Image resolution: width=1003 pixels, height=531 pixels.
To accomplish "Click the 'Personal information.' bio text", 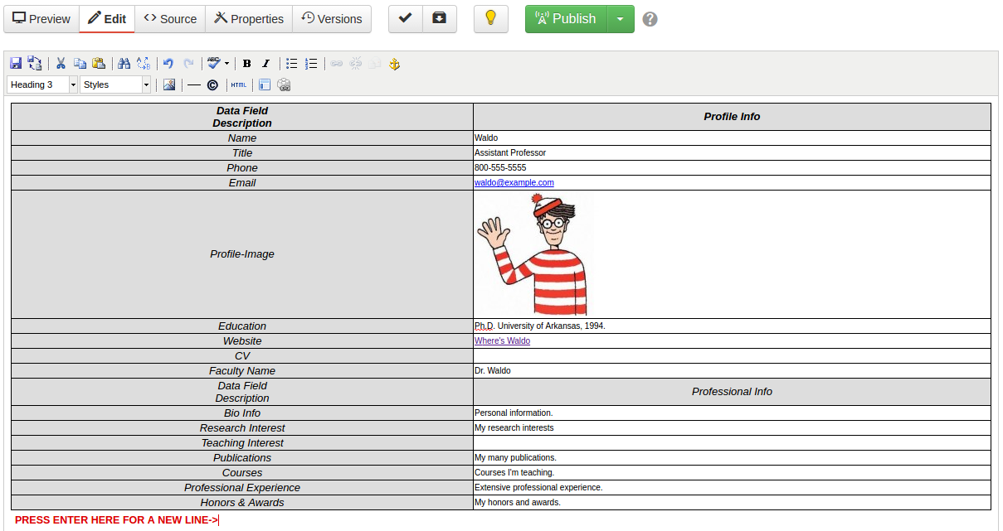I will [514, 413].
